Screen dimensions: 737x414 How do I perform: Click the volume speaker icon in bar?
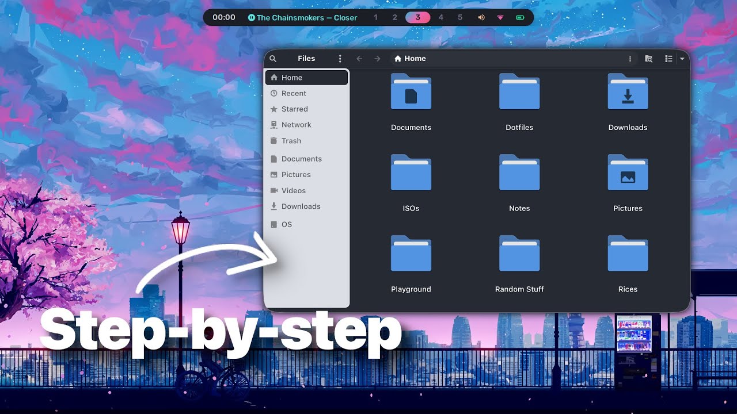pyautogui.click(x=481, y=18)
